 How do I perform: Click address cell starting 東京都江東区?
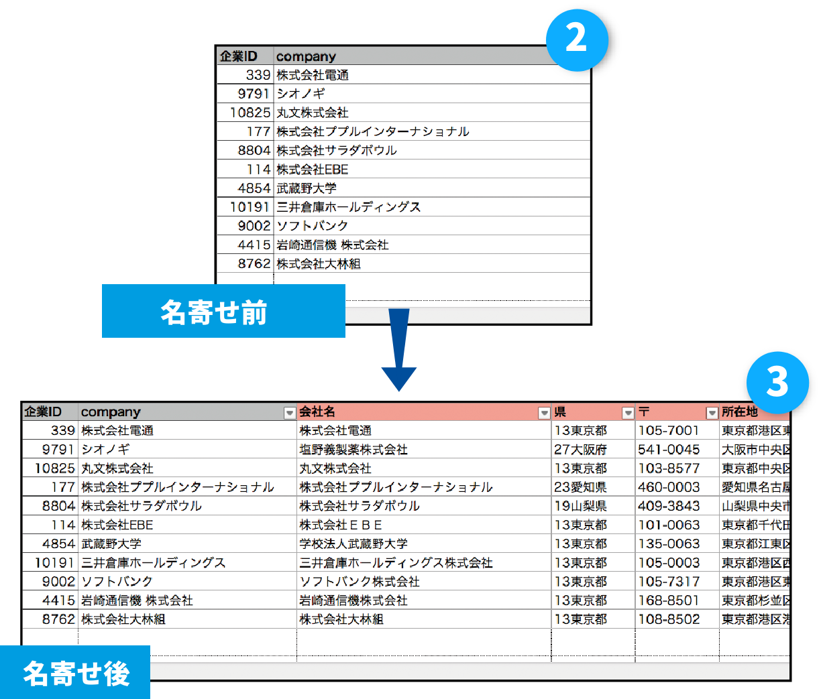coord(755,544)
